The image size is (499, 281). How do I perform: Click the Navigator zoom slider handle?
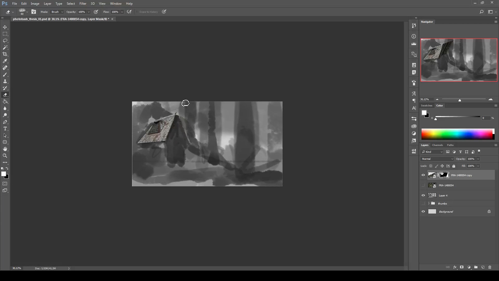[x=460, y=100]
